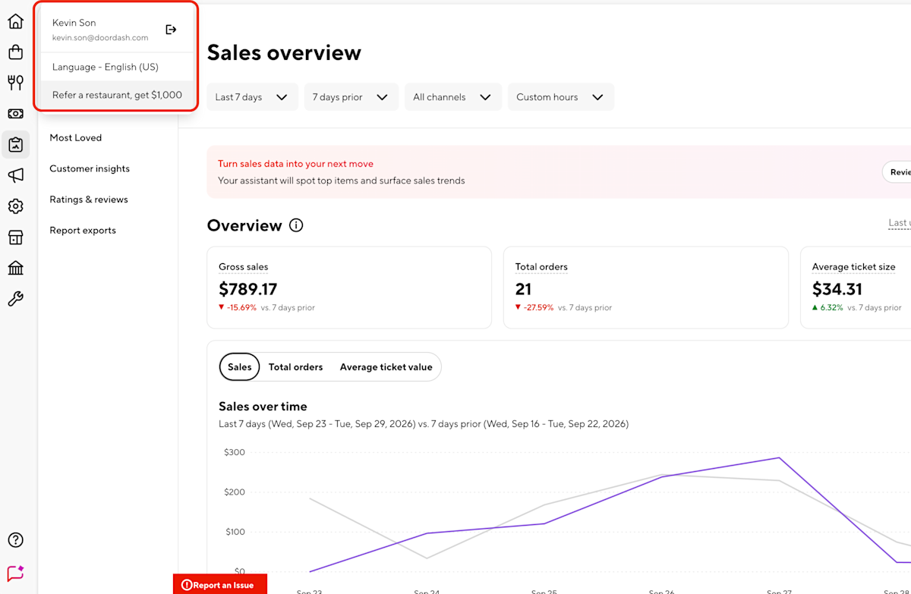The width and height of the screenshot is (911, 594).
Task: Click the $789.17 gross sales value
Action: point(248,289)
